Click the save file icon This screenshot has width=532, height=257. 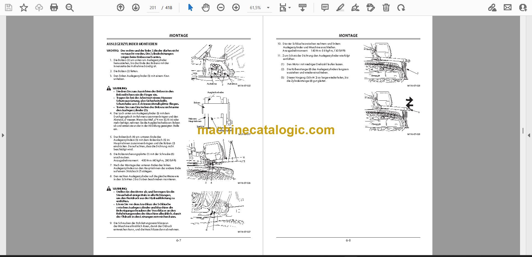9,7
